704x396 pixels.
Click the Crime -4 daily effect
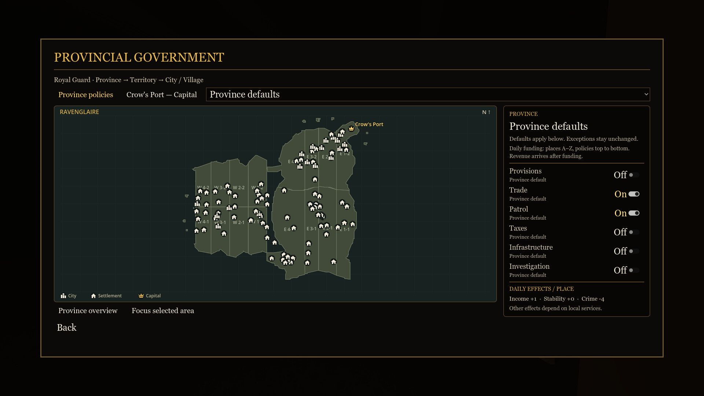tap(593, 299)
